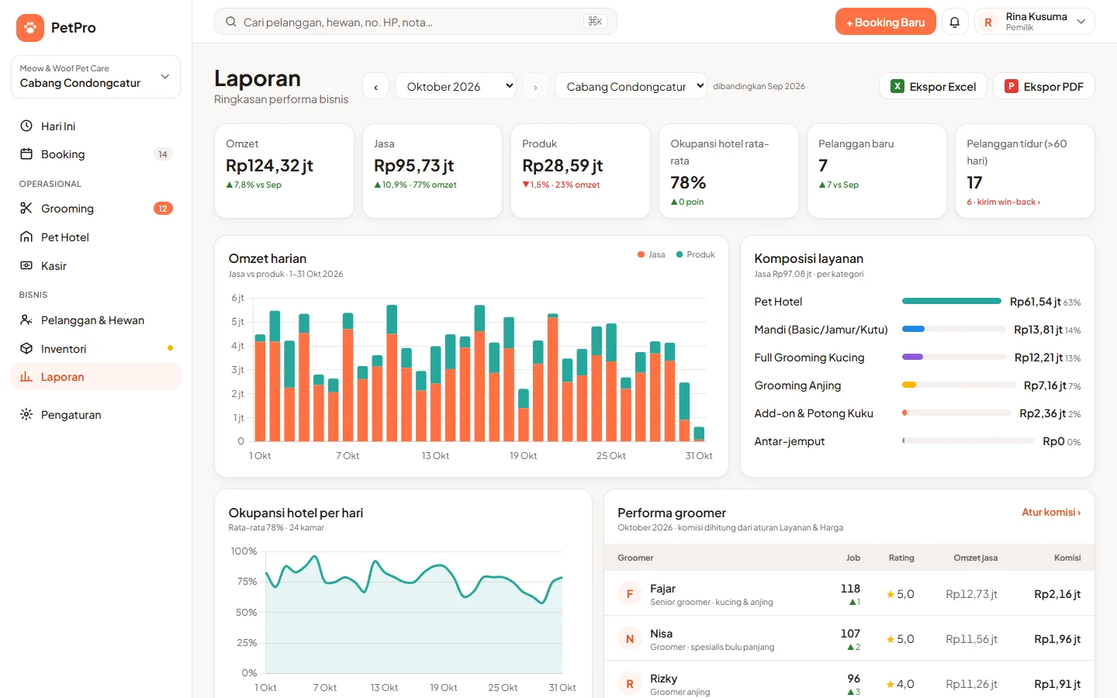Toggle the Produk legend series

(696, 254)
